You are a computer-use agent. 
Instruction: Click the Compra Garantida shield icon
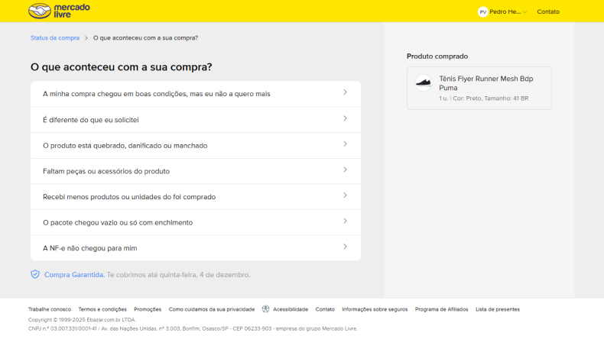35,274
